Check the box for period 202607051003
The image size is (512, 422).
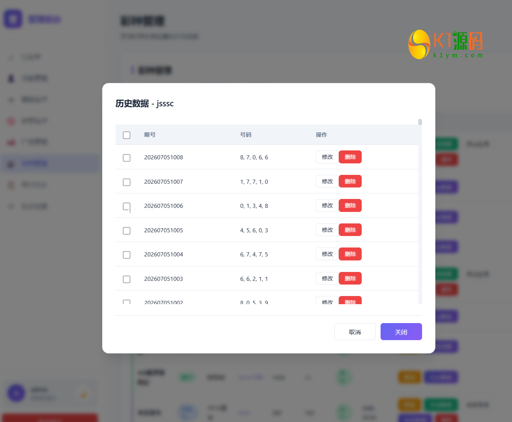pyautogui.click(x=127, y=279)
